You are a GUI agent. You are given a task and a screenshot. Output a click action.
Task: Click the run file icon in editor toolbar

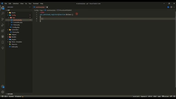click(168, 7)
